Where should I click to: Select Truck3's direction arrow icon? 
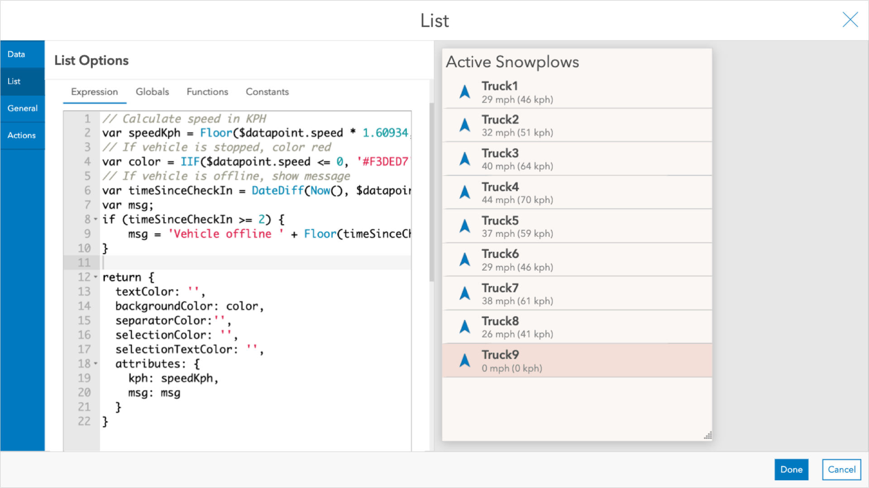465,159
